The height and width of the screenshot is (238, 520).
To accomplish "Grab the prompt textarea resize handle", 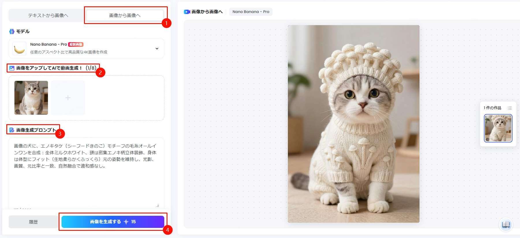I will click(x=157, y=205).
